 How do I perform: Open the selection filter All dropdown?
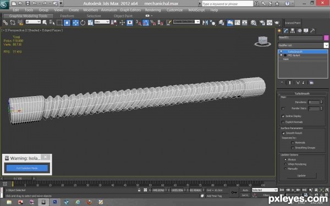tap(33, 21)
